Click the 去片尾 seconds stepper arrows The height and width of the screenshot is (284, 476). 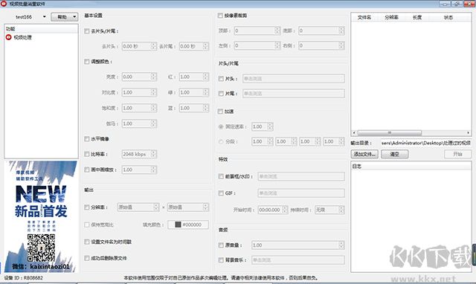[x=206, y=46]
